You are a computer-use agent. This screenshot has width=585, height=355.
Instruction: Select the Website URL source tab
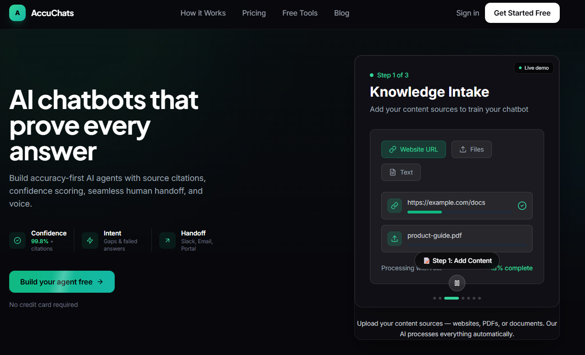413,149
